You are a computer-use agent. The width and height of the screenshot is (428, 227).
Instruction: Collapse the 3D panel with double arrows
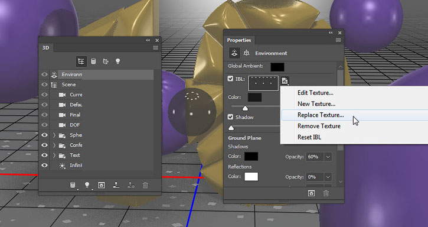(148, 40)
